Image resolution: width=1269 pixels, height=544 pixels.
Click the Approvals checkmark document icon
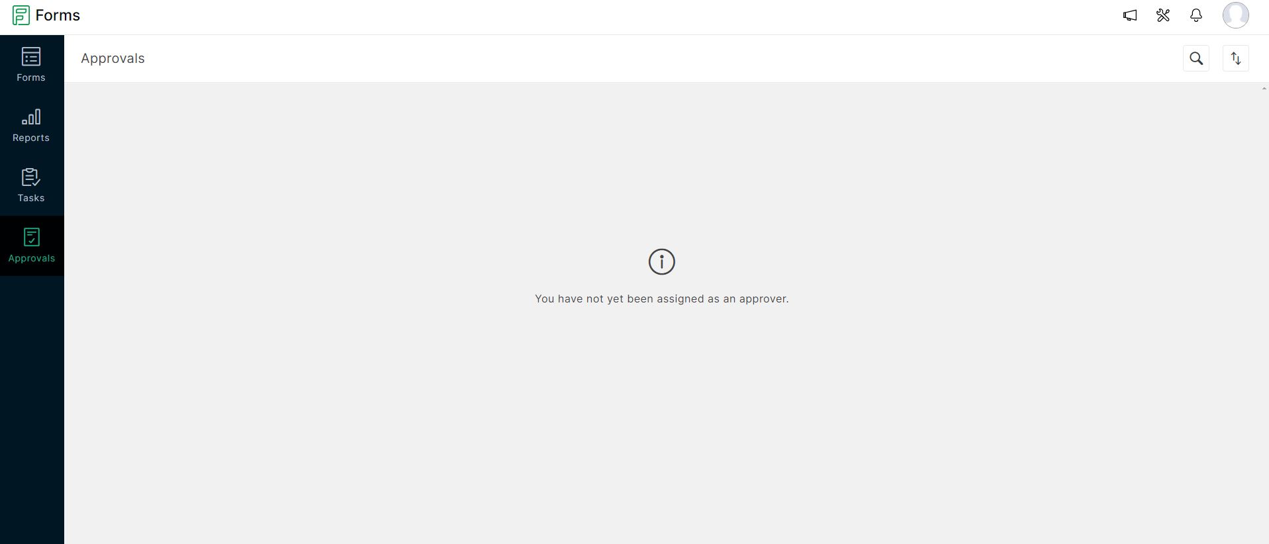click(31, 237)
